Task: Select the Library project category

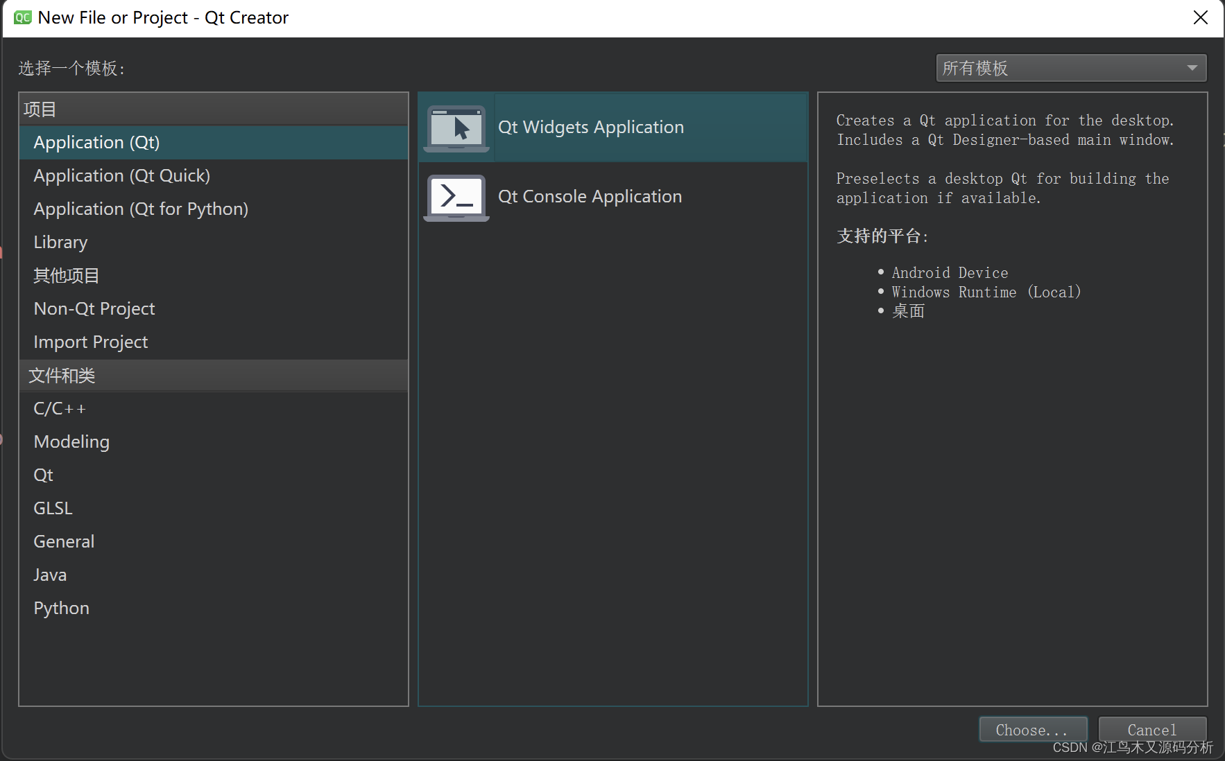Action: coord(214,243)
